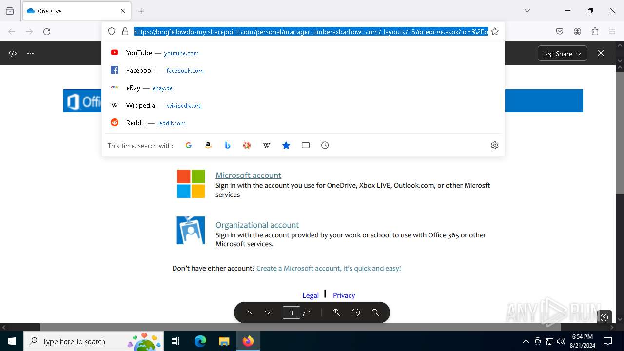Image resolution: width=624 pixels, height=351 pixels.
Task: Search within the document
Action: pyautogui.click(x=375, y=313)
